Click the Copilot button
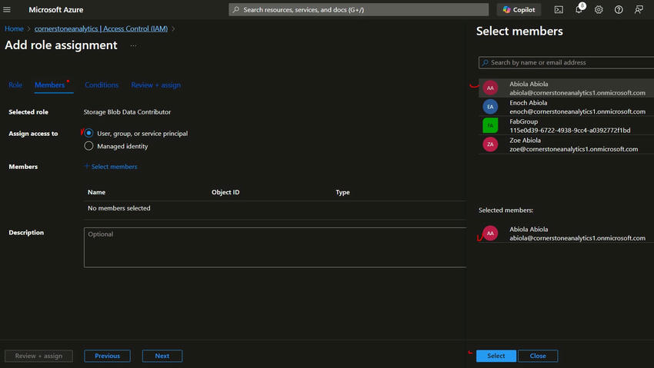This screenshot has height=368, width=654. tap(519, 10)
